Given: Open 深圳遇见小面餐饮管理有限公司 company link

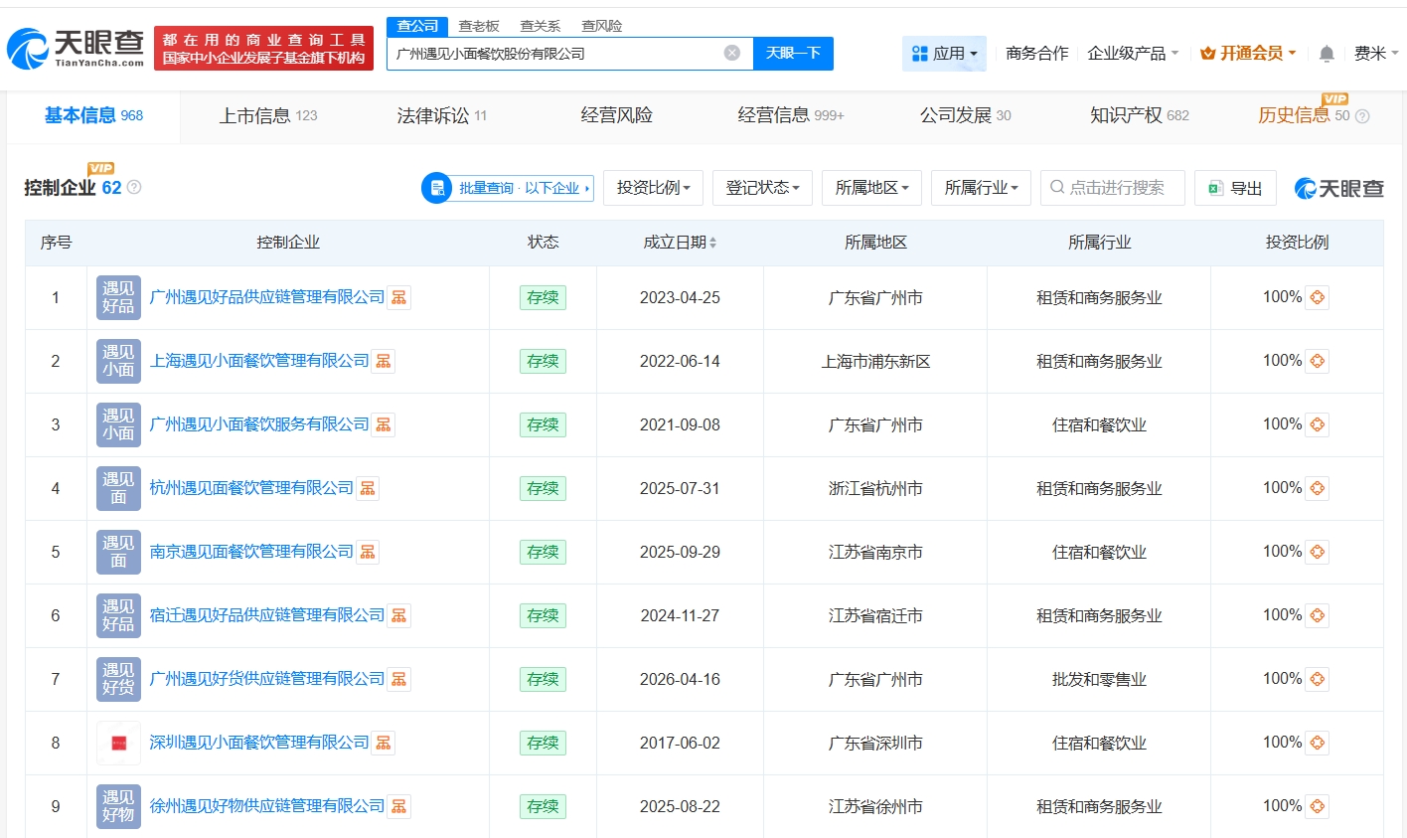Looking at the screenshot, I should (259, 743).
